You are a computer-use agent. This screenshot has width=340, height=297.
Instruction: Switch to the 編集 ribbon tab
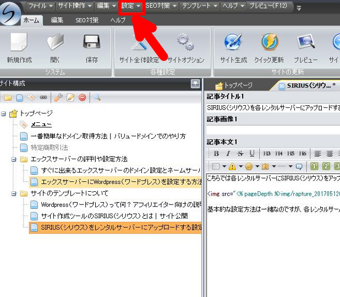[57, 20]
